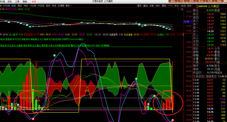The height and width of the screenshot is (122, 227).
Task: Switch to the 发现 tab
Action: point(34,2)
